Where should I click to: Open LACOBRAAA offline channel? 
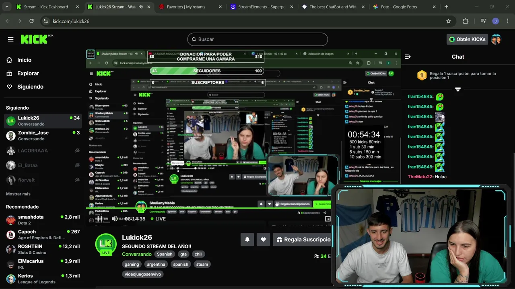pos(43,151)
